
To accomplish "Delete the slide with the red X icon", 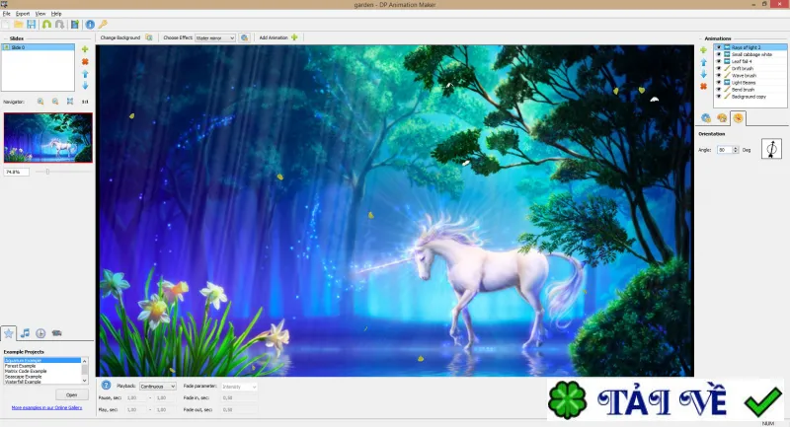I will click(85, 61).
